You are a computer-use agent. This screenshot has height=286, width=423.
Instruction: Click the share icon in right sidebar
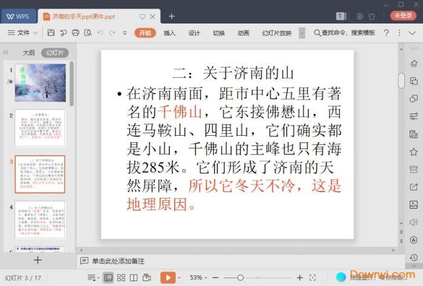pos(413,187)
